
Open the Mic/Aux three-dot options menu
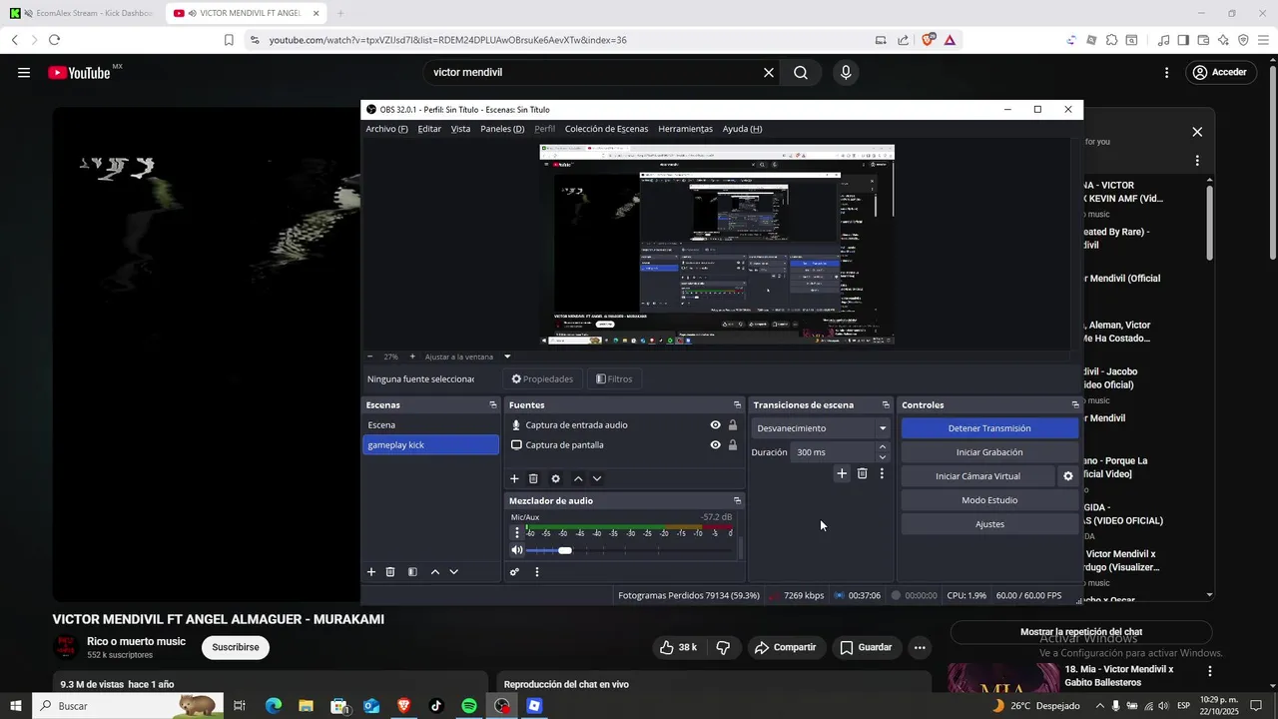coord(517,533)
